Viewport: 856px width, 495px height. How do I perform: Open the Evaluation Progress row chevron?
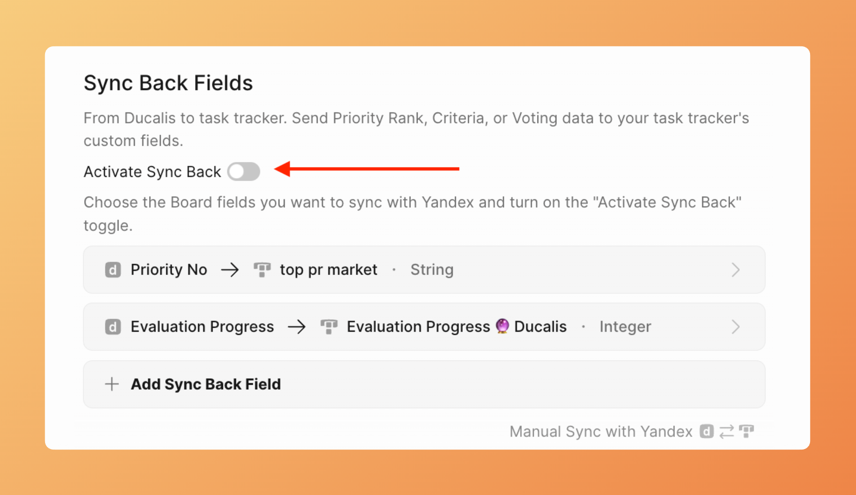point(735,327)
